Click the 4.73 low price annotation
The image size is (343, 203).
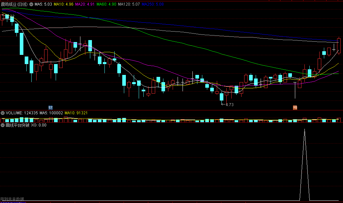click(x=230, y=105)
